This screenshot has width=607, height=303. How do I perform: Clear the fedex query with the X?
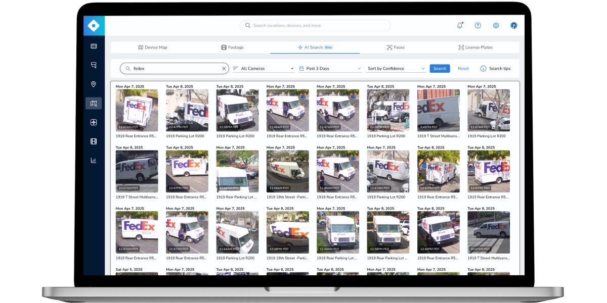tap(224, 69)
